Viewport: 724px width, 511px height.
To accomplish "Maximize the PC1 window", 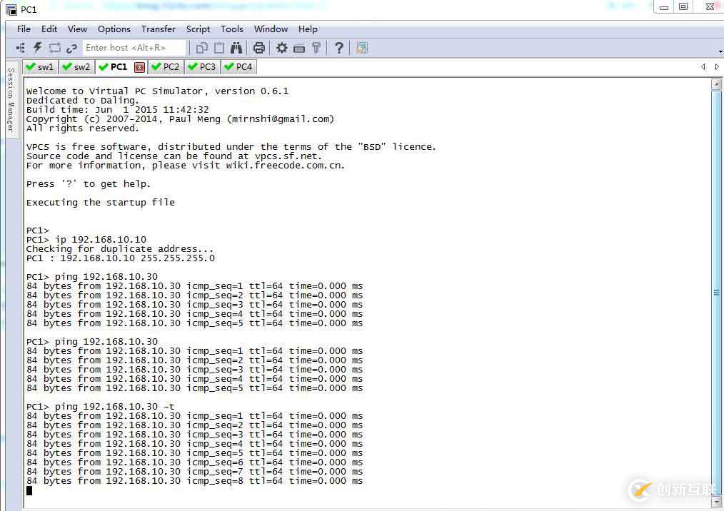I will pyautogui.click(x=683, y=7).
